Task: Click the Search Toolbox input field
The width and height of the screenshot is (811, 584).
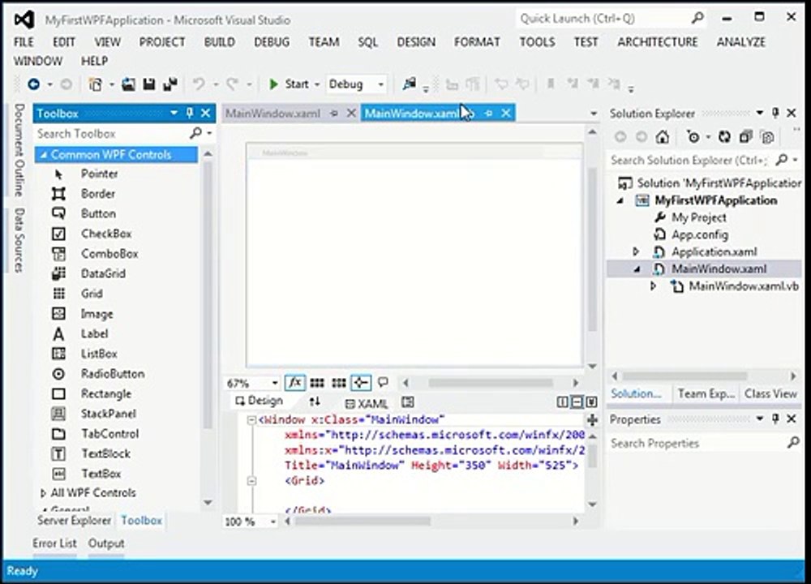Action: point(111,134)
